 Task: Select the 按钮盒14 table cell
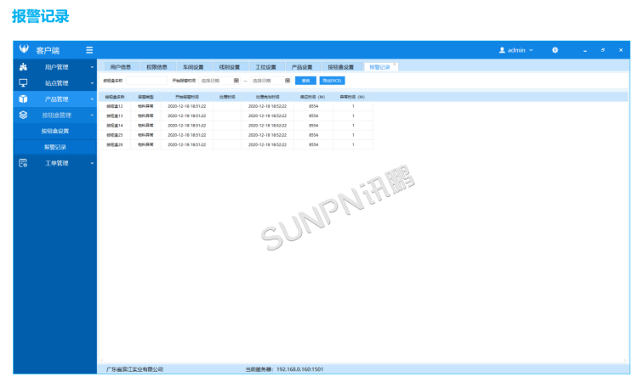(x=115, y=126)
